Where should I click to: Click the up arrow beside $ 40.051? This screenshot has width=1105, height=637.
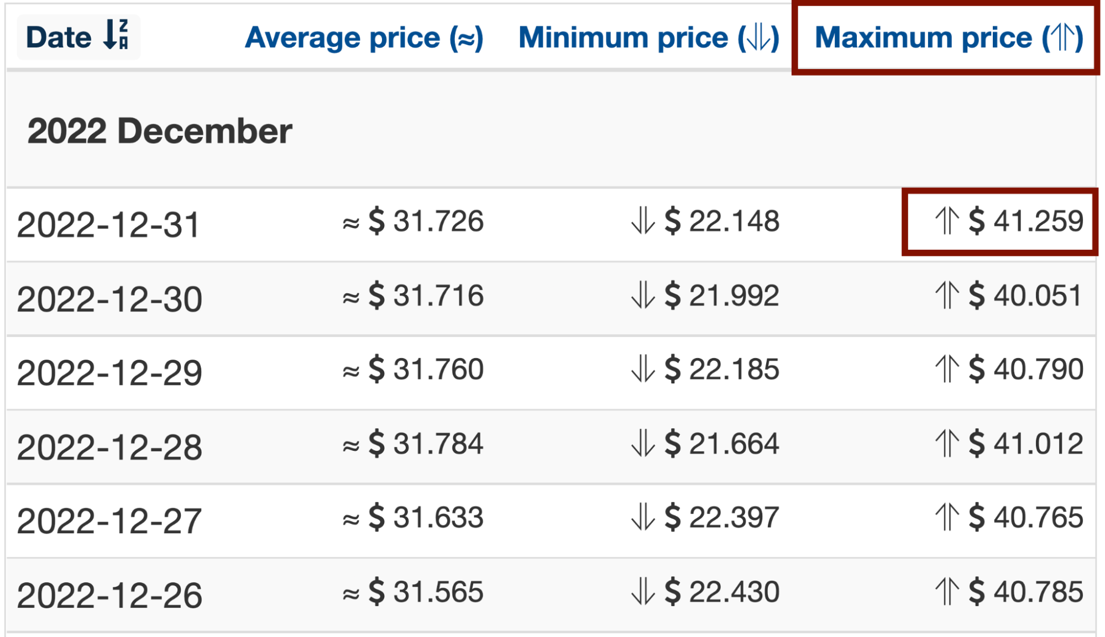click(947, 295)
